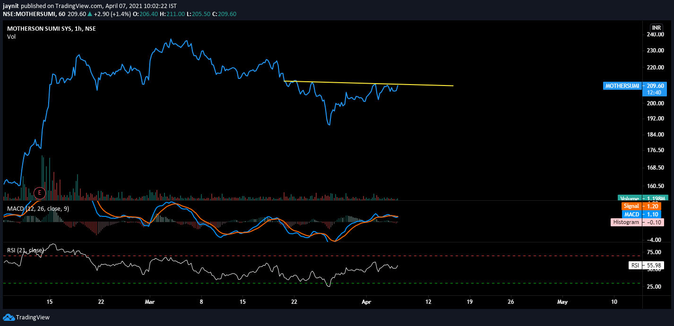Click the 25.00 RSI axis label
The height and width of the screenshot is (326, 674).
point(655,286)
